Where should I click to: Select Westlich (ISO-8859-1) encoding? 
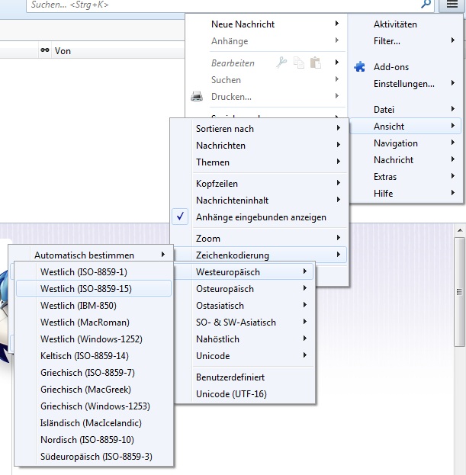tap(85, 272)
